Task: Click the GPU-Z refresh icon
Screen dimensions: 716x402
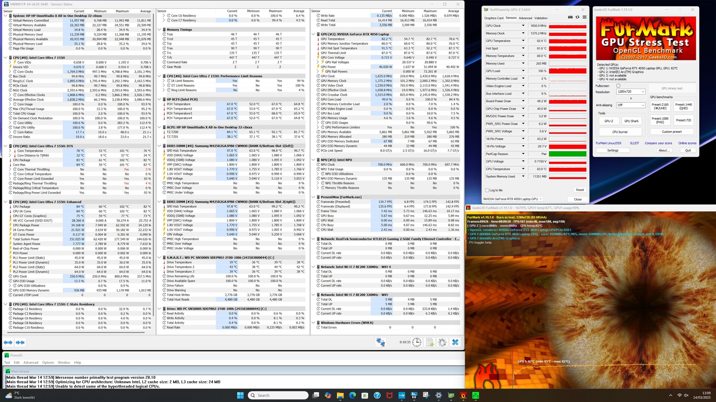Action: tap(577, 17)
